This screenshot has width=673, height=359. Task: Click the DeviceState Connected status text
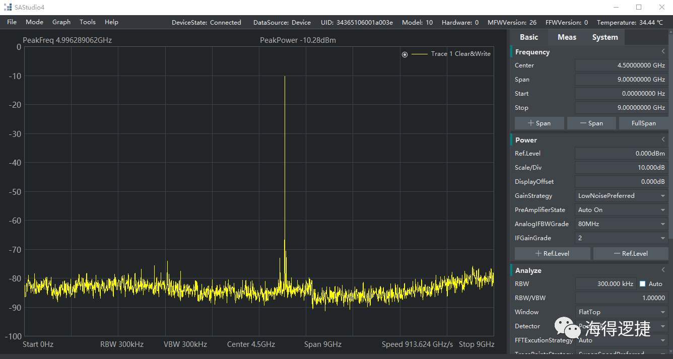[x=207, y=23]
